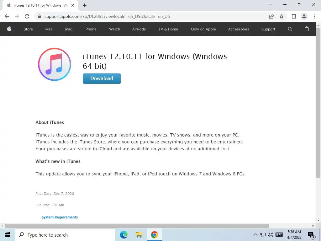This screenshot has width=321, height=241.
Task: Click the horizontal scrollbar thumb
Action: 137,226
